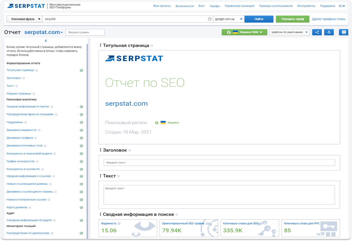
Task: Open menu dots for Заголовок block
Action: [x=100, y=150]
